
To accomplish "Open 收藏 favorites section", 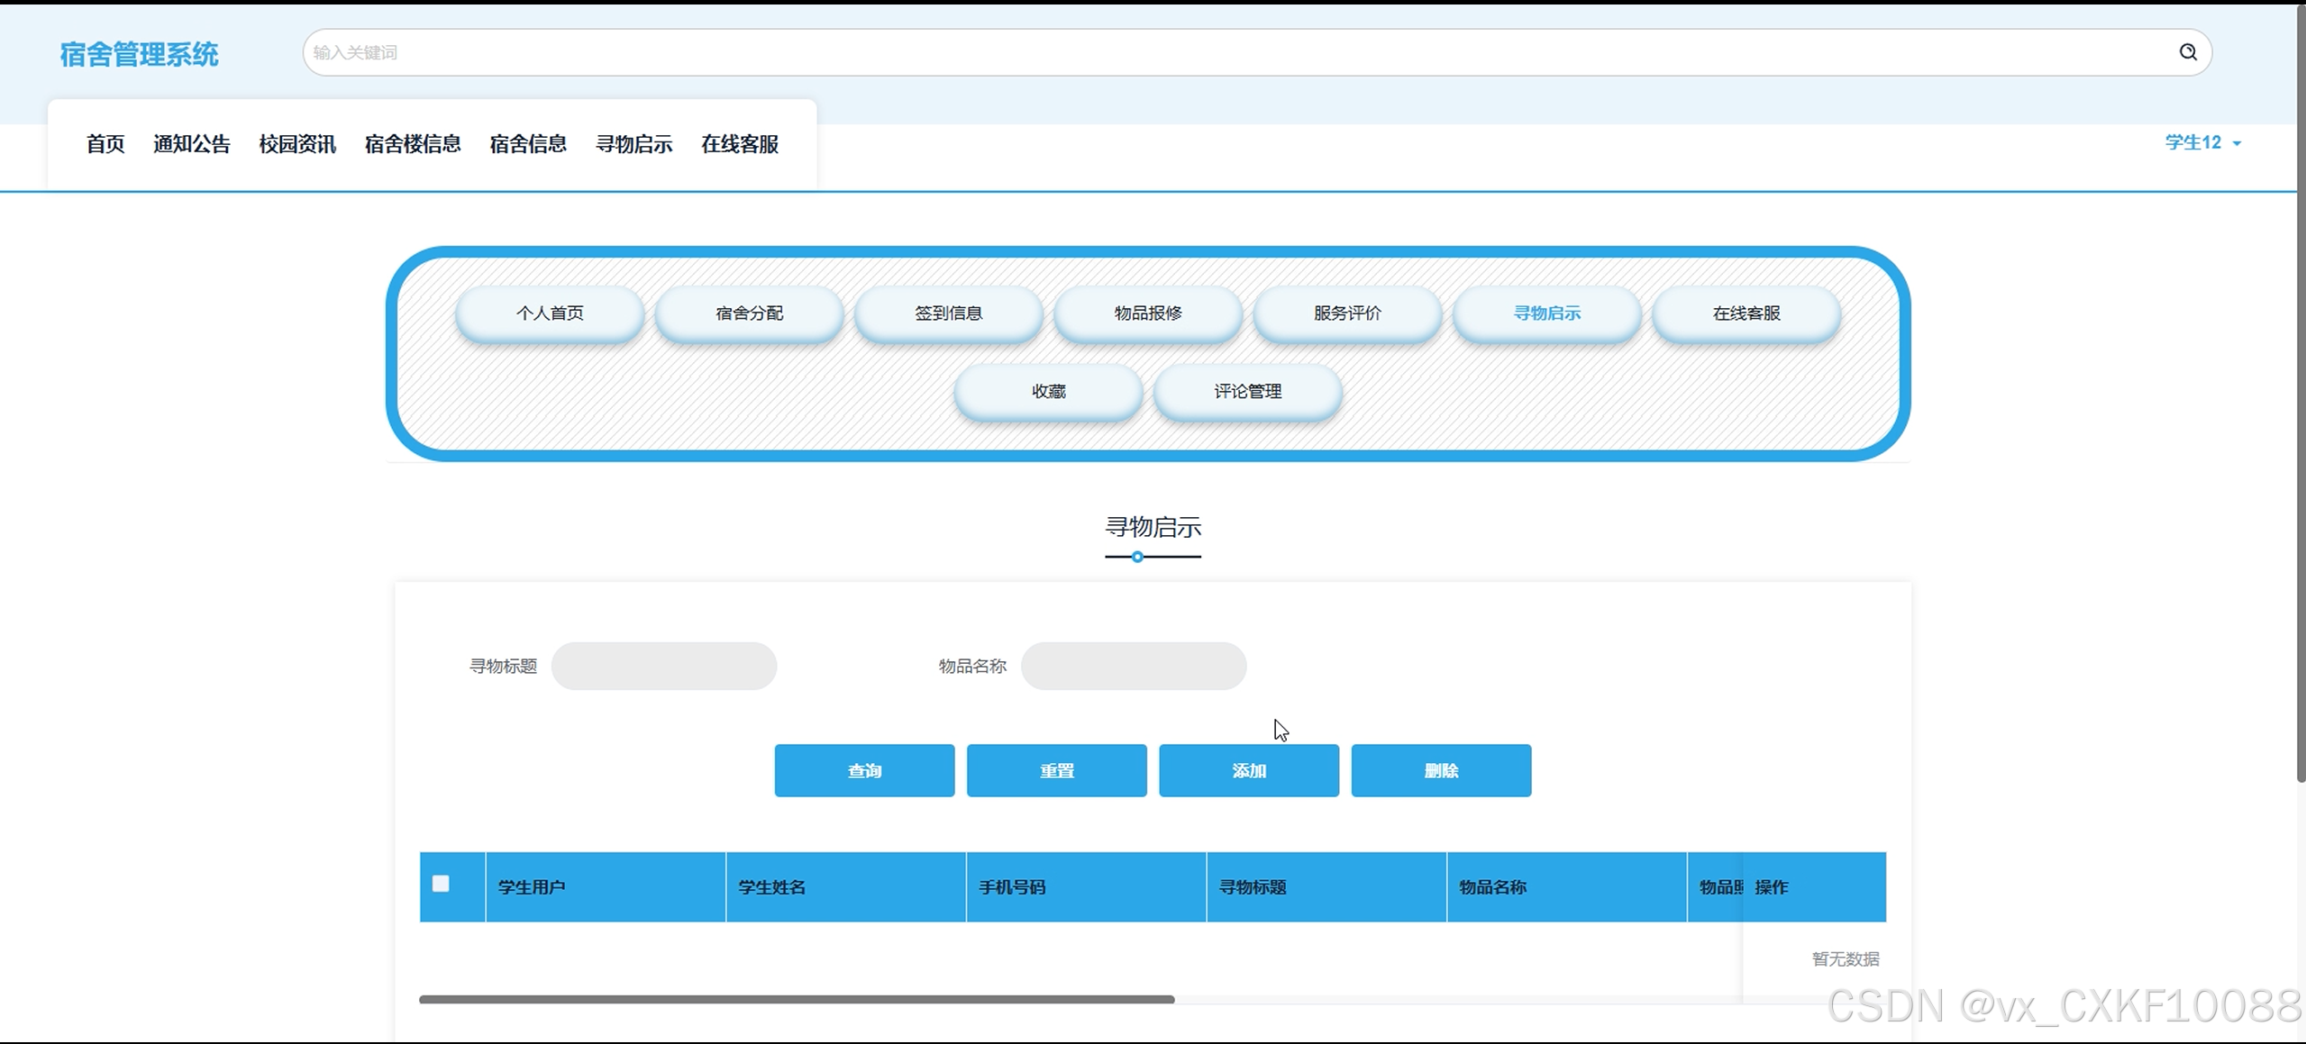I will click(1048, 392).
